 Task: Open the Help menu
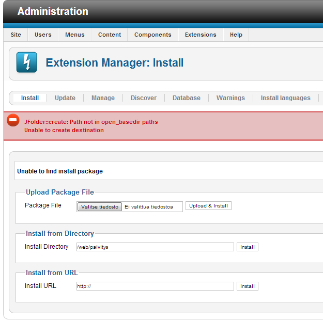[236, 35]
